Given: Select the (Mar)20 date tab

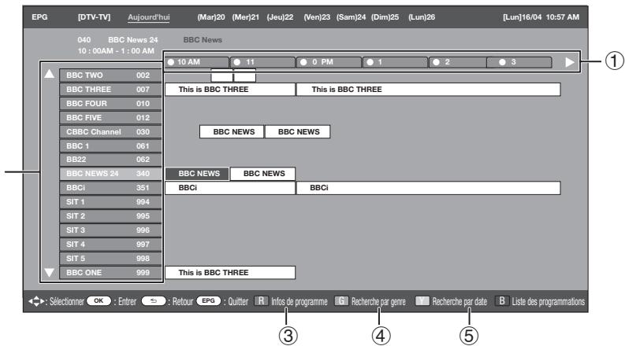Looking at the screenshot, I should tap(211, 17).
